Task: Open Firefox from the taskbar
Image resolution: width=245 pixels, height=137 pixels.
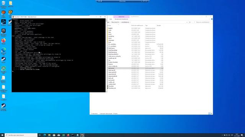Action: tap(68, 135)
